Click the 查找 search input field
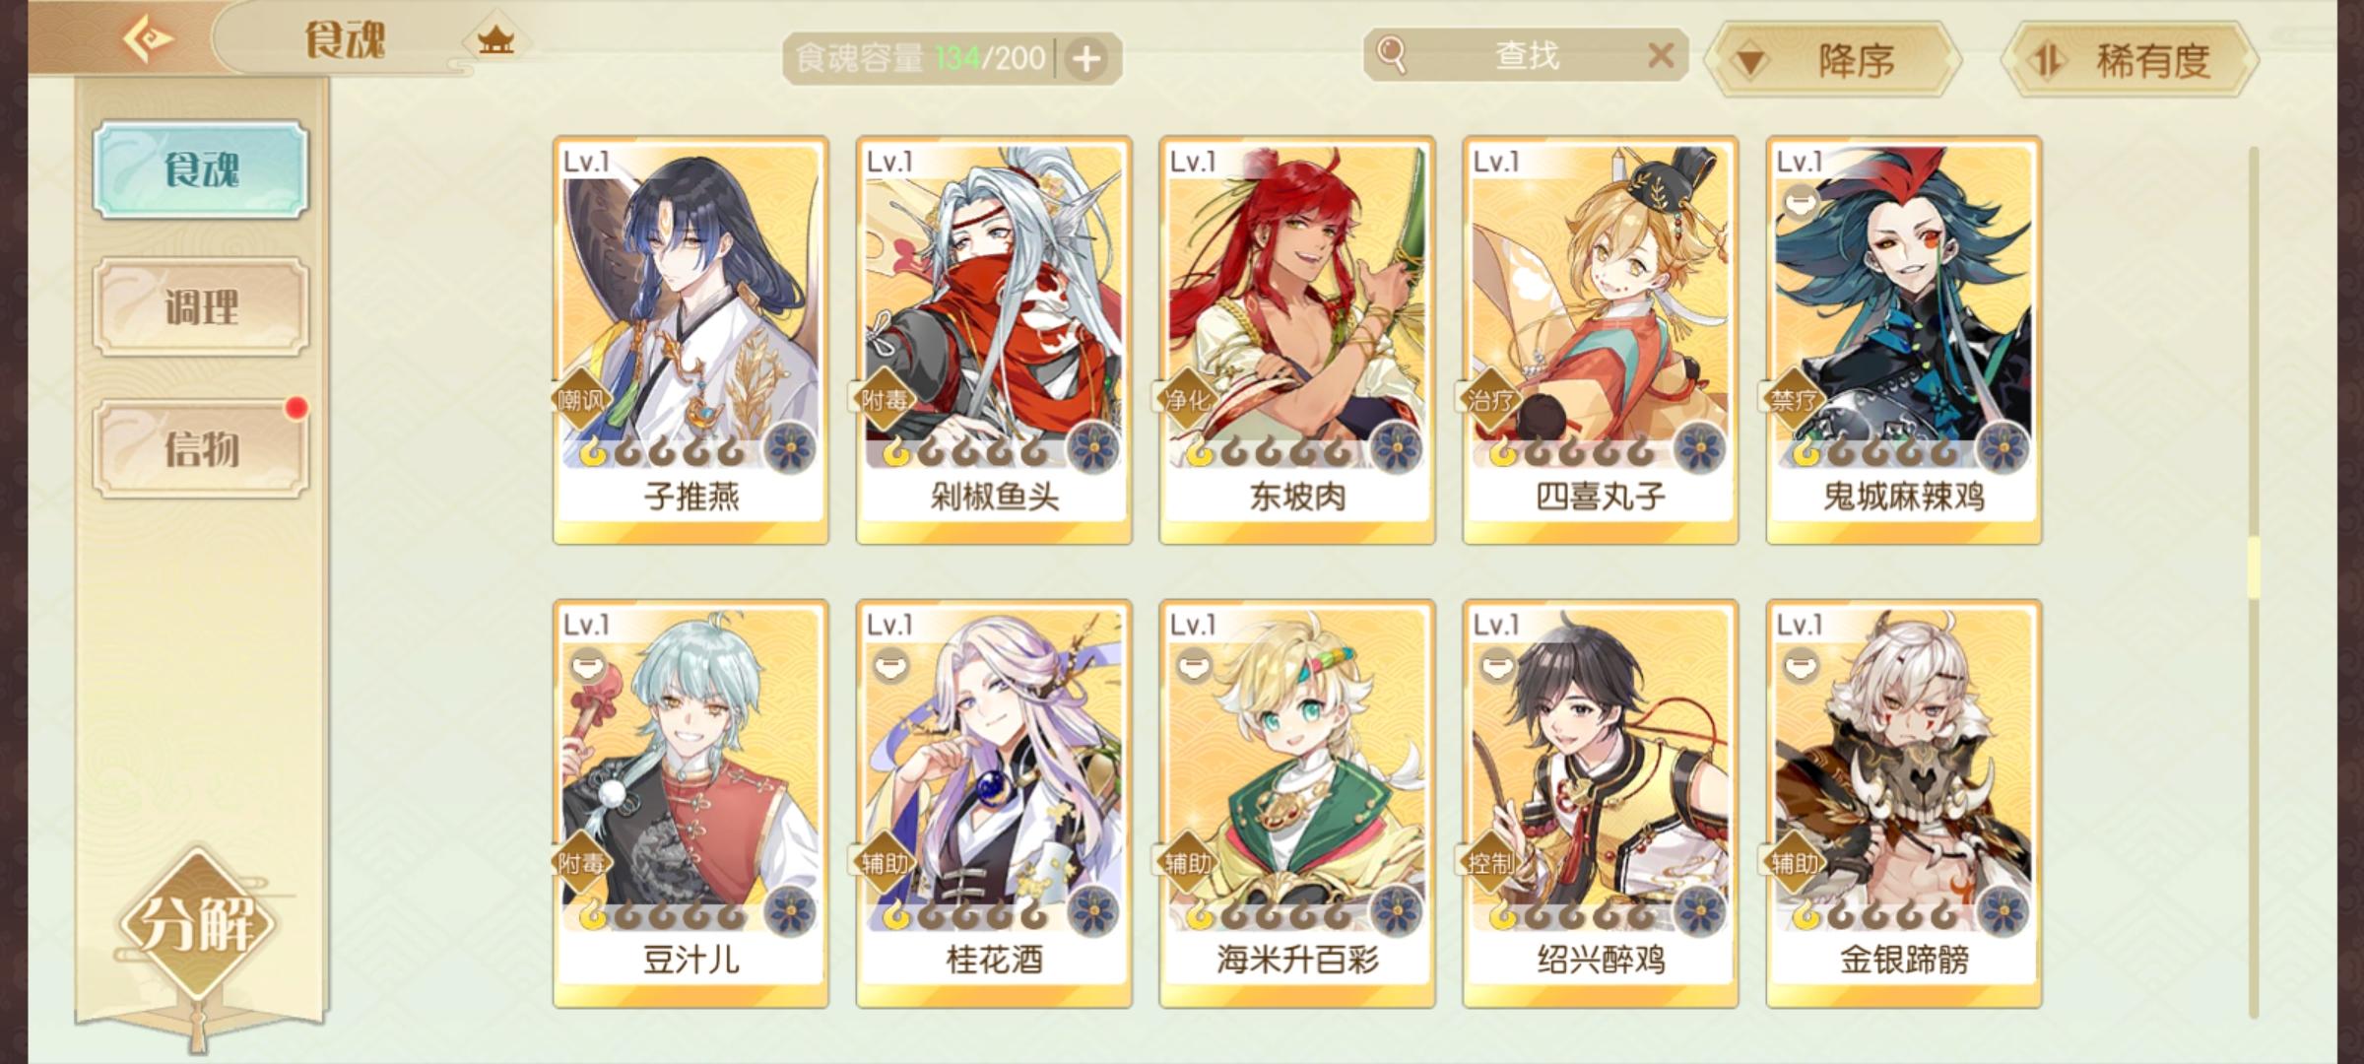 pos(1526,55)
